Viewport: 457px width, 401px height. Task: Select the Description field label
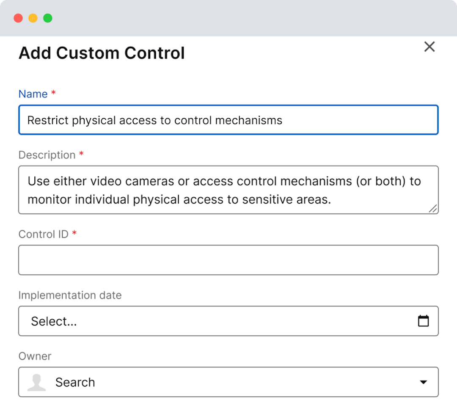tap(47, 155)
